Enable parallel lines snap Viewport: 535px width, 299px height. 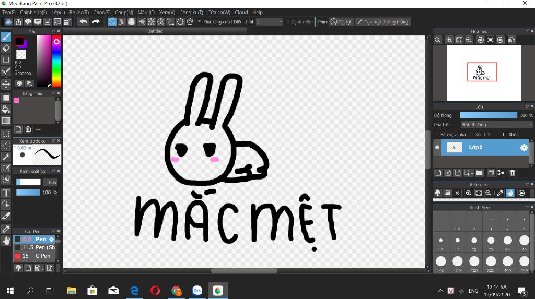pos(122,22)
